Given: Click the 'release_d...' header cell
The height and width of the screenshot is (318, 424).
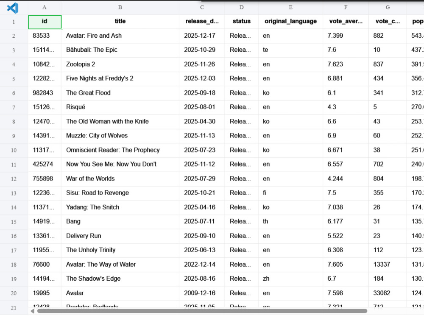Looking at the screenshot, I should (202, 22).
